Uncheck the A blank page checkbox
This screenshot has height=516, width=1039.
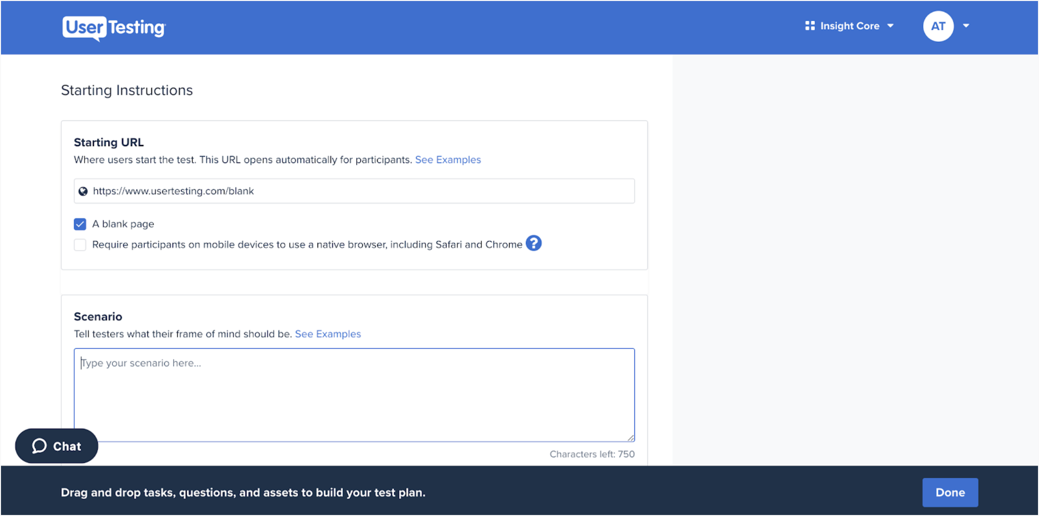point(80,224)
